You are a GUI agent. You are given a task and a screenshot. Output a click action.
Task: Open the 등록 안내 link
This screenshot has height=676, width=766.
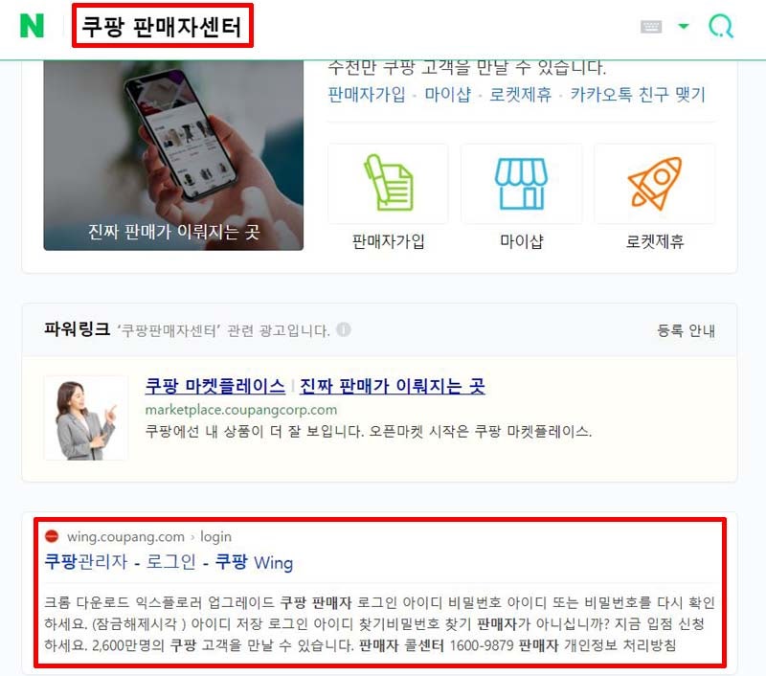point(686,330)
